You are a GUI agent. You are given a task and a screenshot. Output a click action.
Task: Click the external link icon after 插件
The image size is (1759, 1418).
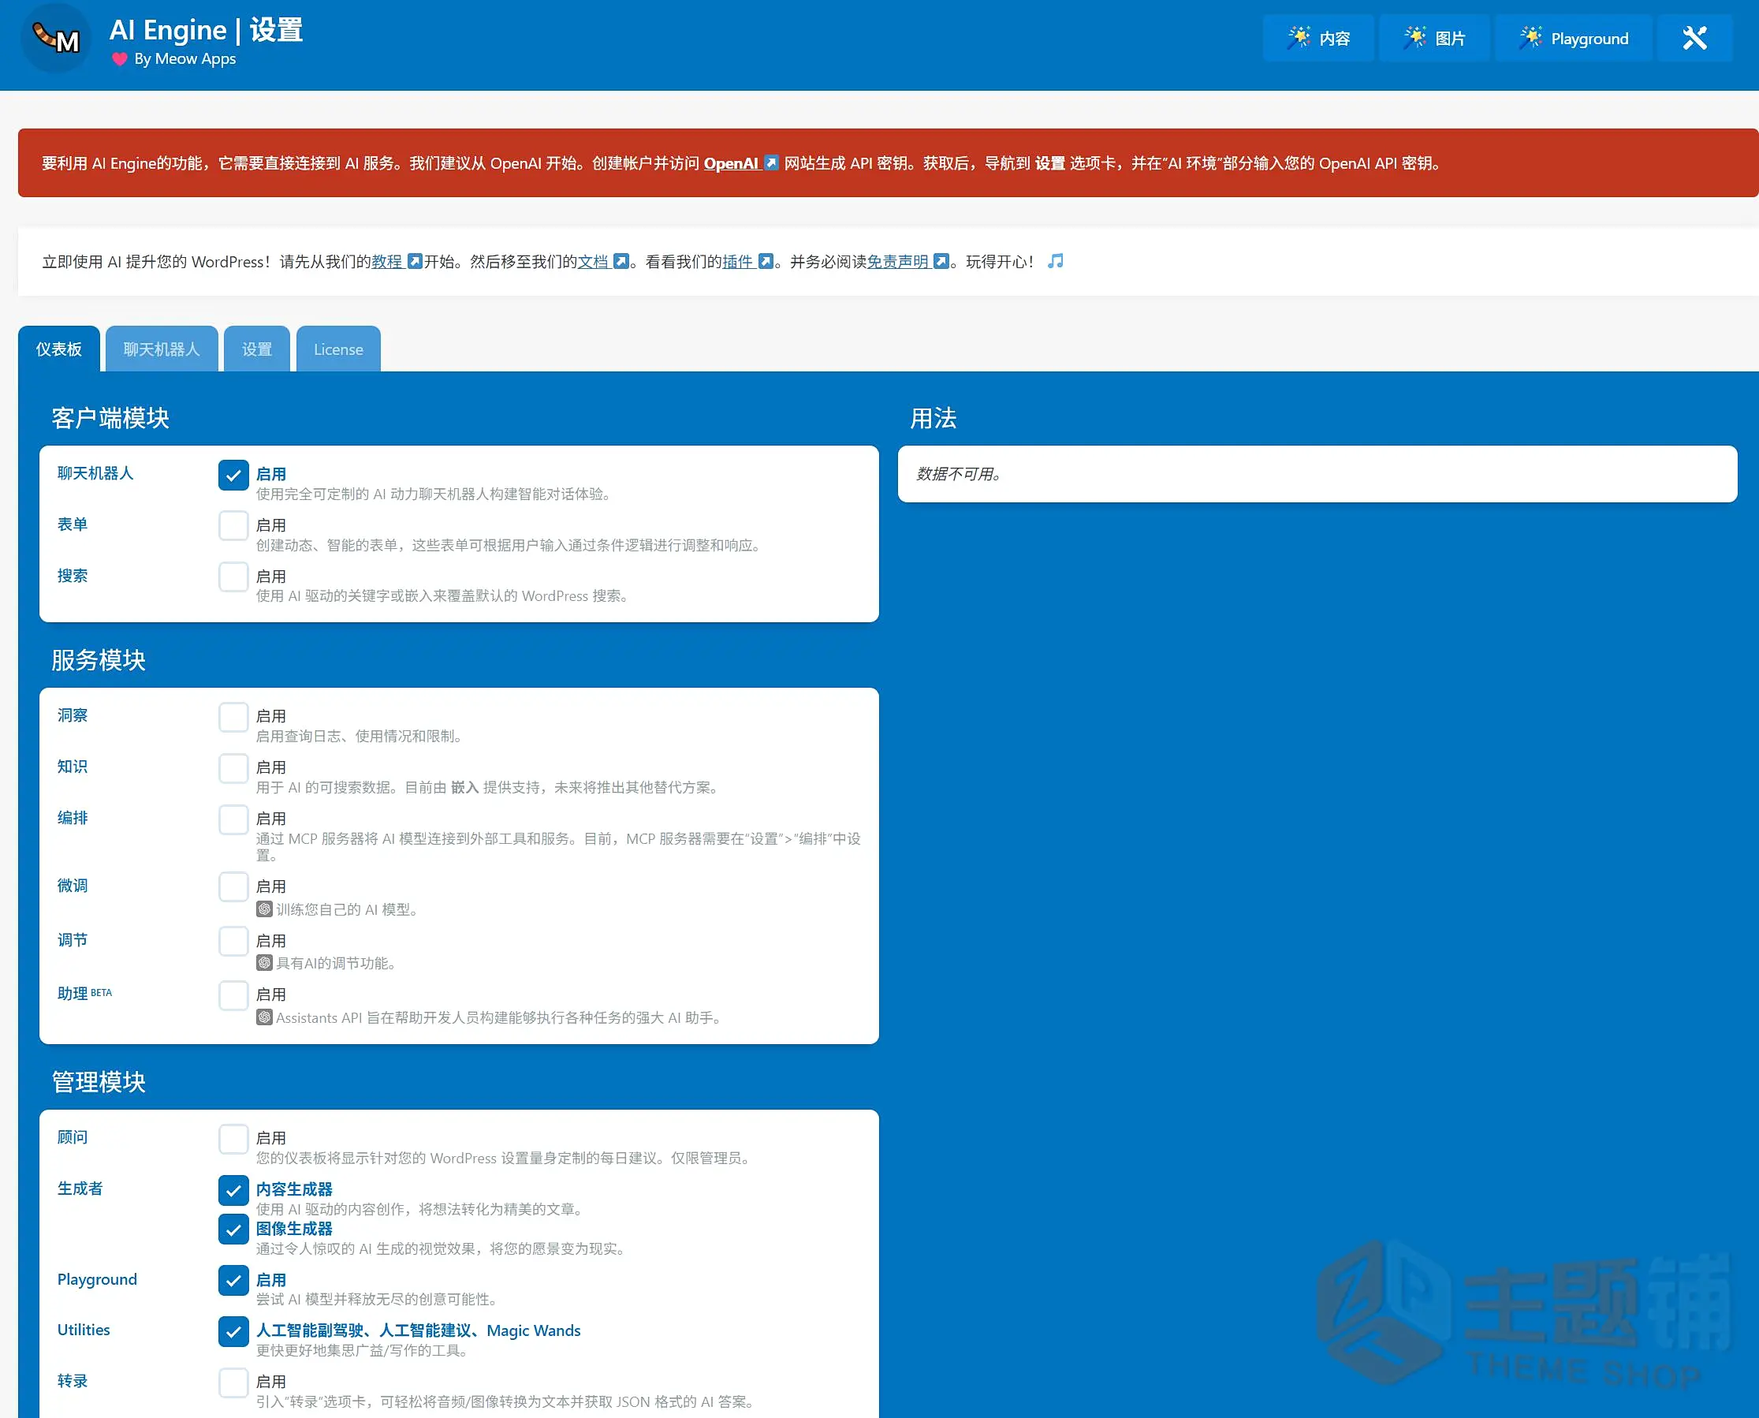coord(766,261)
